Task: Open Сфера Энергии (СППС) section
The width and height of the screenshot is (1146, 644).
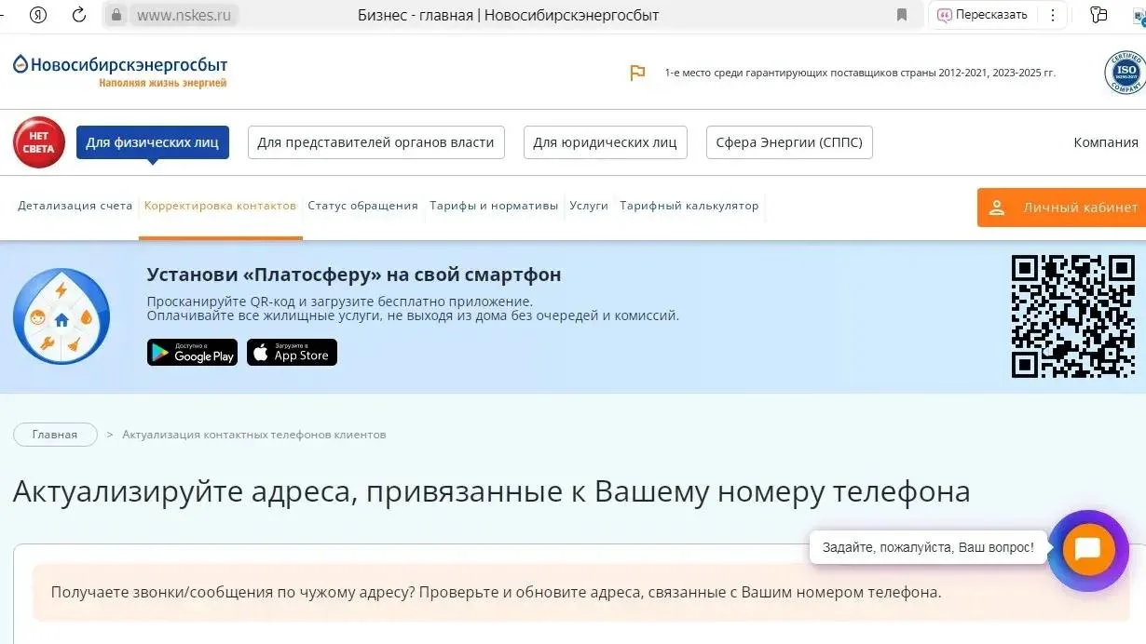Action: pyautogui.click(x=789, y=142)
